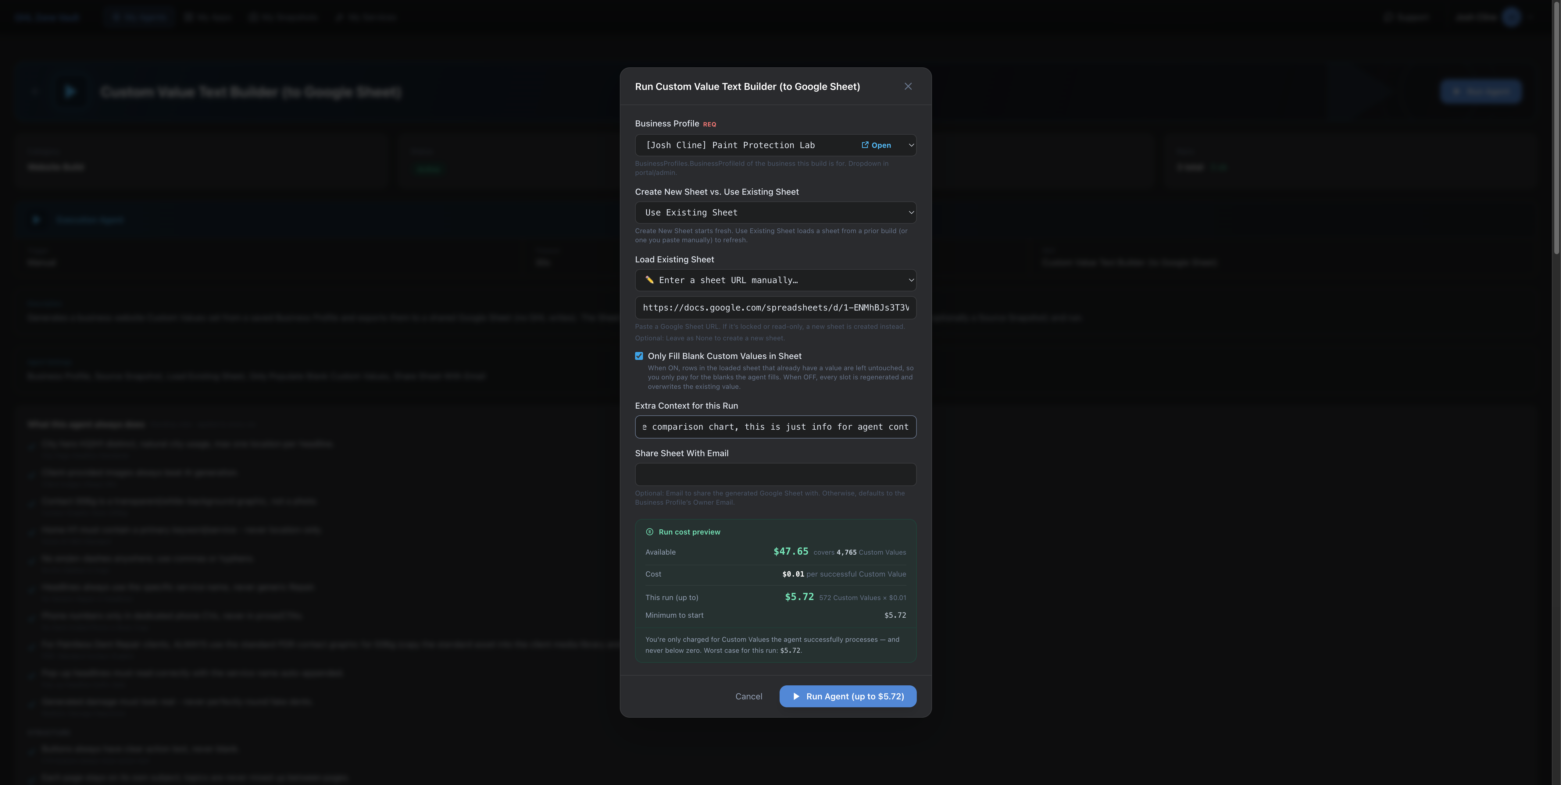Screen dimensions: 1561x785
Task: Click the $0.01 cost per Custom Value
Action: coord(793,574)
